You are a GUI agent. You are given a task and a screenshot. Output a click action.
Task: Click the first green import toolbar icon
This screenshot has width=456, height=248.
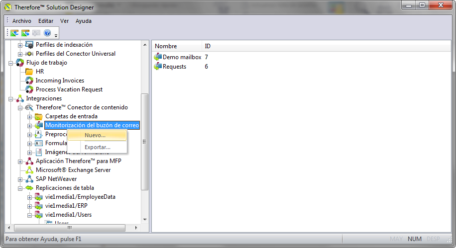(x=14, y=33)
